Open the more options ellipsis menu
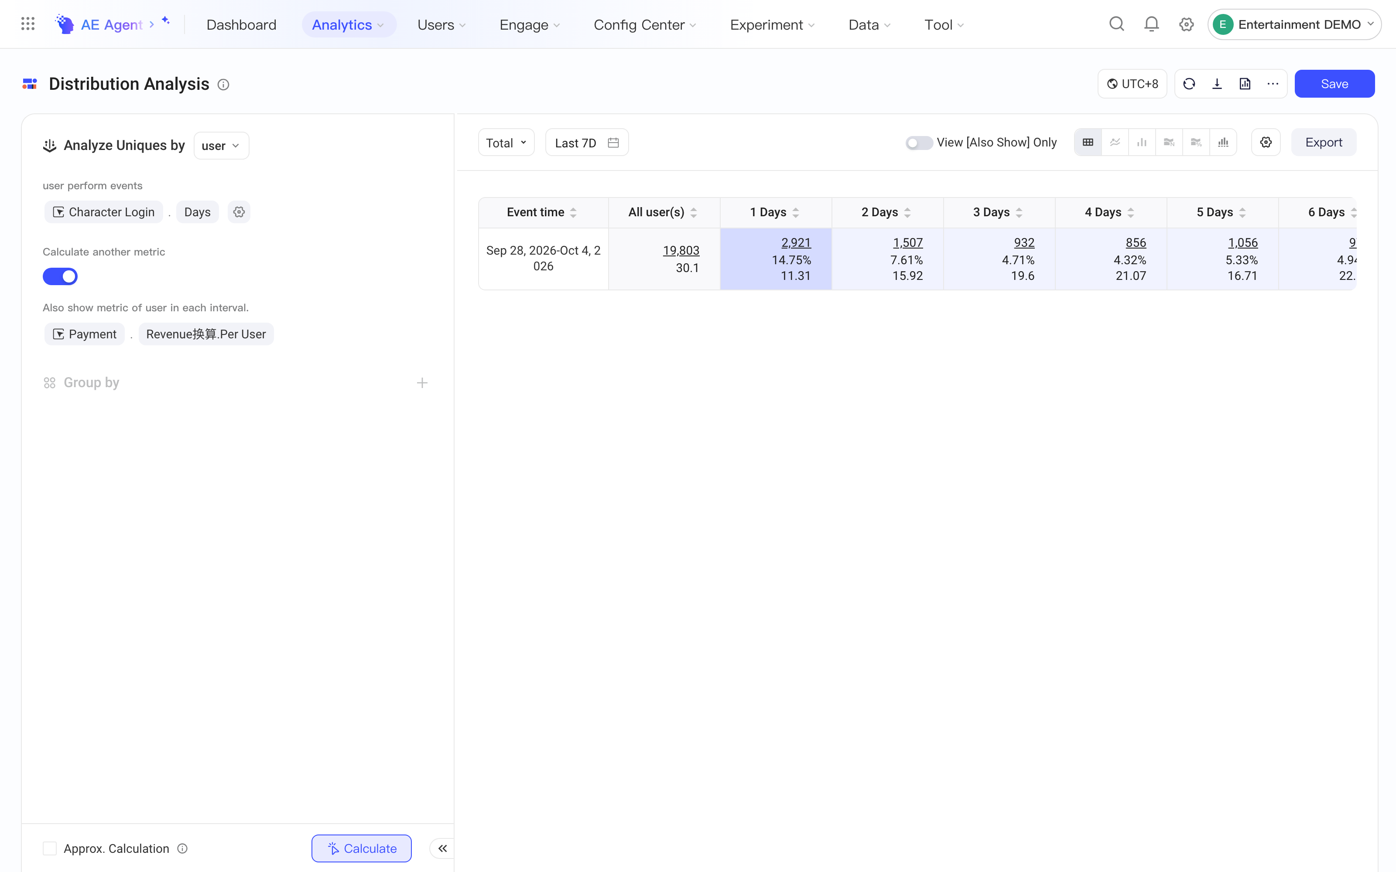 coord(1273,84)
